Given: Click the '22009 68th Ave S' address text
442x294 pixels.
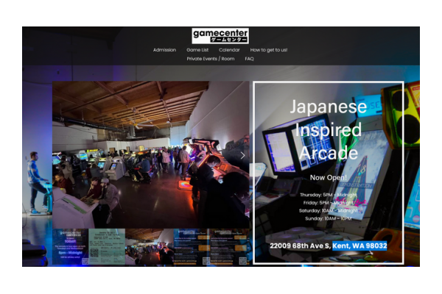Looking at the screenshot, I should point(301,246).
